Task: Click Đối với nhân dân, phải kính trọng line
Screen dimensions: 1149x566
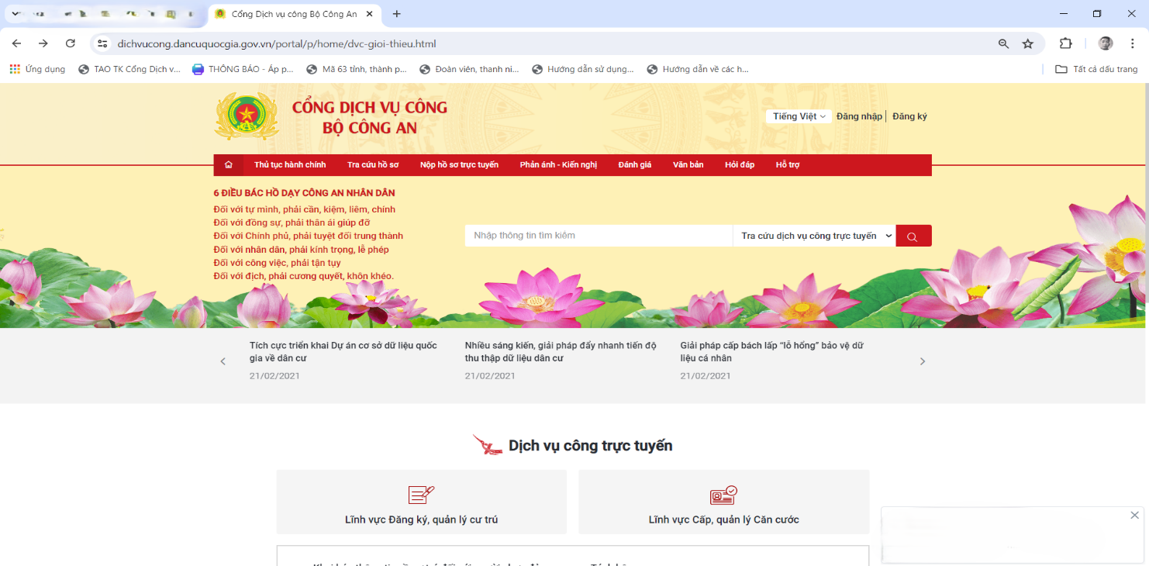Action: (301, 250)
